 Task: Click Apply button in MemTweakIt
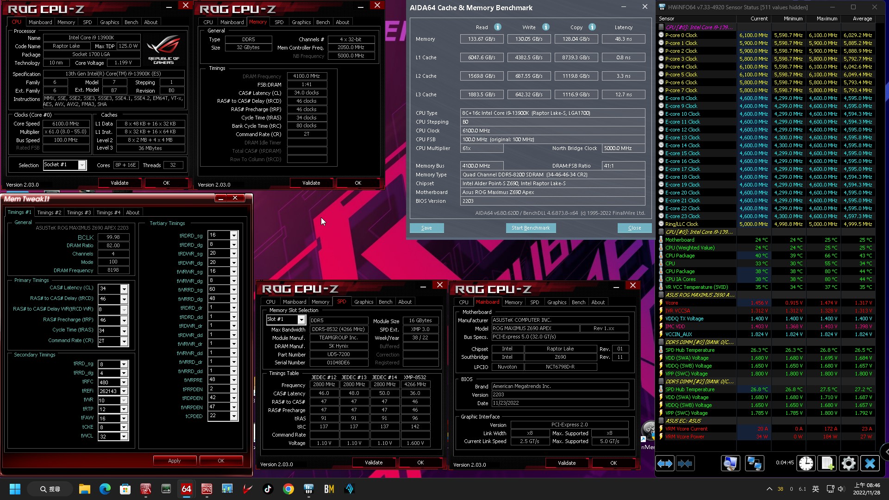[175, 461]
